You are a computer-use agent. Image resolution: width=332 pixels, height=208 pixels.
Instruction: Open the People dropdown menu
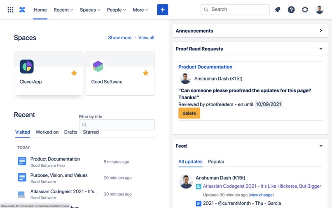pos(117,10)
